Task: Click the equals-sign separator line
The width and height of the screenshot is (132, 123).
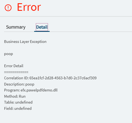Action: pyautogui.click(x=16, y=72)
